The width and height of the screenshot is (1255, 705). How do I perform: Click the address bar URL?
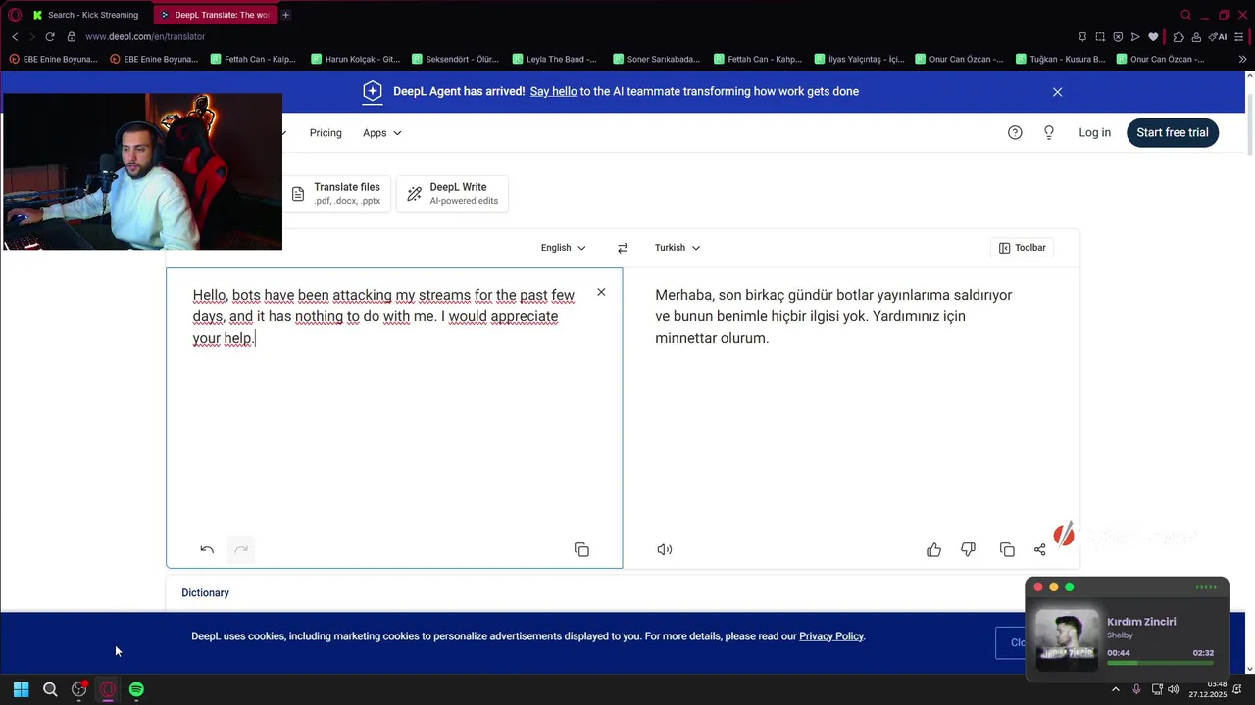pyautogui.click(x=145, y=36)
